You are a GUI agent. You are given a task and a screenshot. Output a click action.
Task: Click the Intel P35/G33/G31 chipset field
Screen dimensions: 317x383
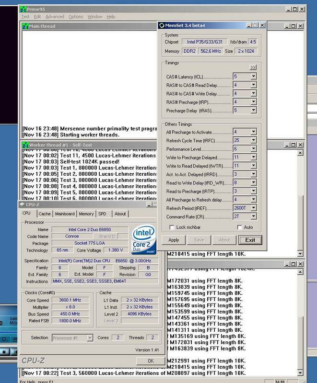[x=205, y=42]
